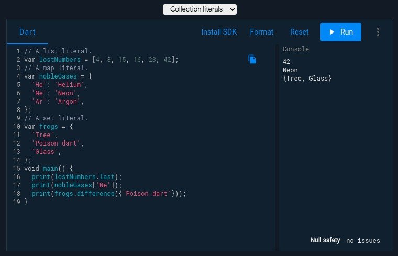Click the dropdown chevron beside Collection literals
The image size is (398, 256).
[232, 9]
